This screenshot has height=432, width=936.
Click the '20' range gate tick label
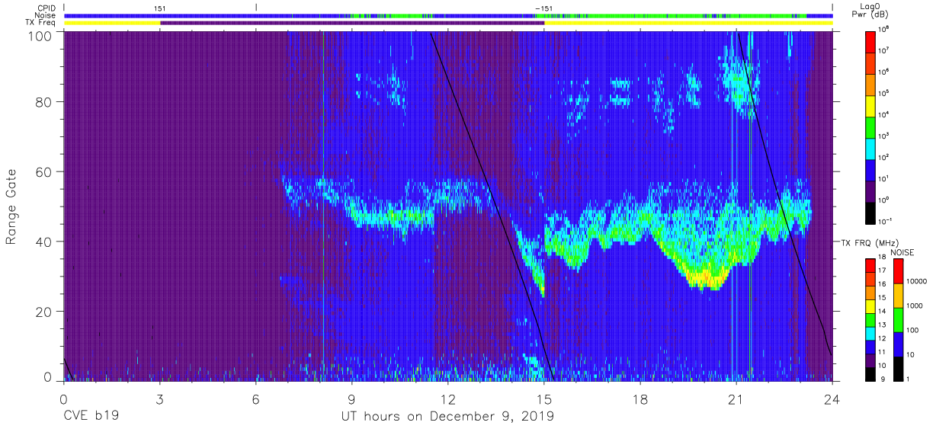click(44, 312)
